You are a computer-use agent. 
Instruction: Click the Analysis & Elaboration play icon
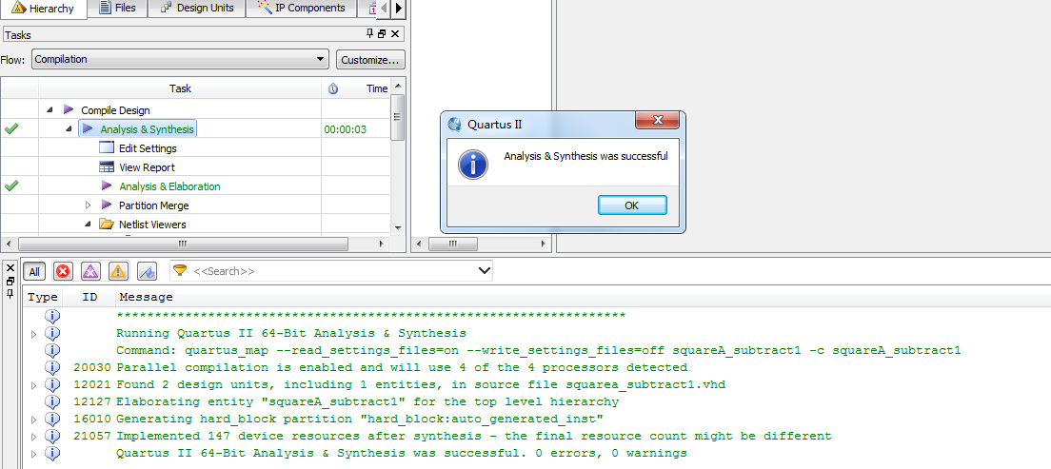(x=107, y=186)
